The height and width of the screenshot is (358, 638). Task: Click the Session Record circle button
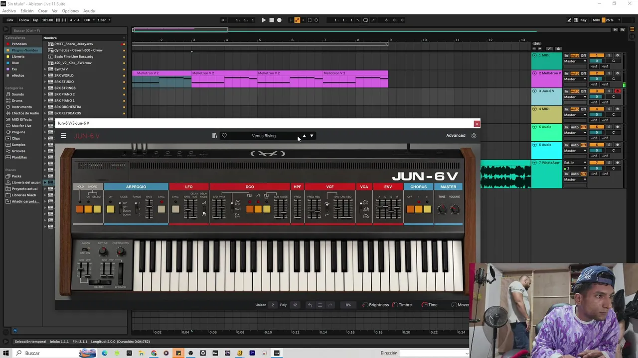coord(316,20)
